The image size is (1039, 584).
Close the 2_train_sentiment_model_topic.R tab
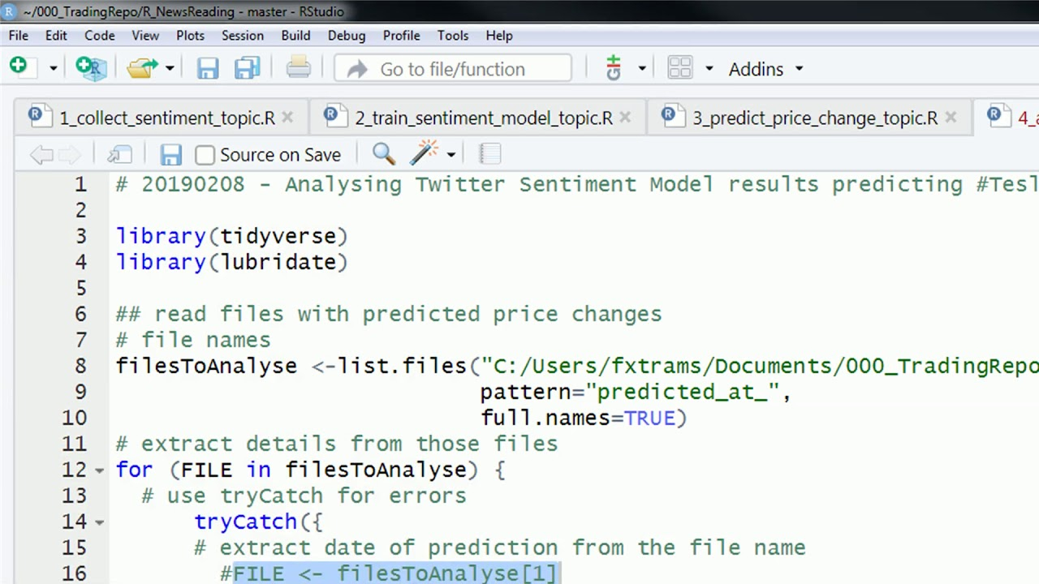[625, 118]
